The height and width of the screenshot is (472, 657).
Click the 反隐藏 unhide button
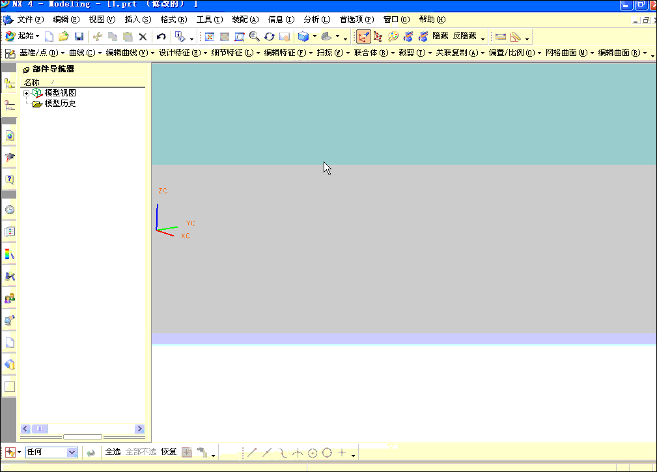pos(464,36)
